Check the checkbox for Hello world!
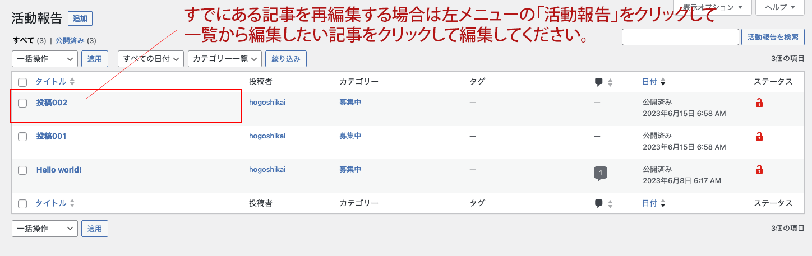This screenshot has width=812, height=256. (x=22, y=170)
